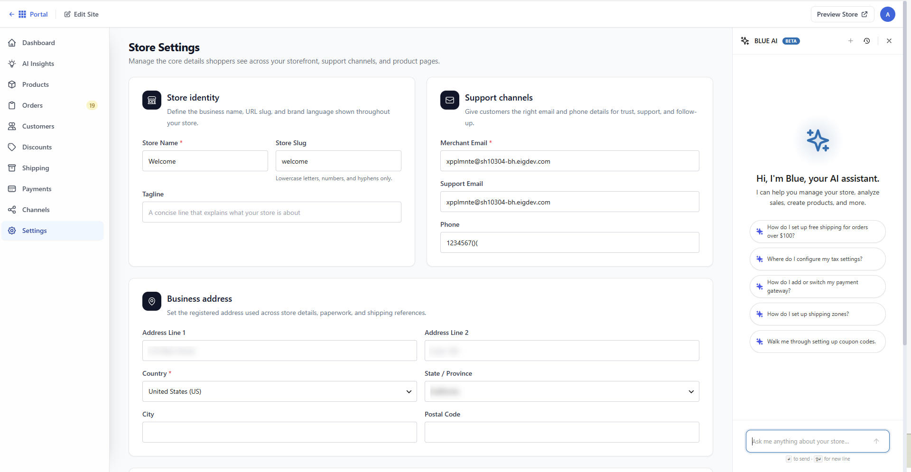Click the Channels share icon
911x472 pixels.
(12, 210)
